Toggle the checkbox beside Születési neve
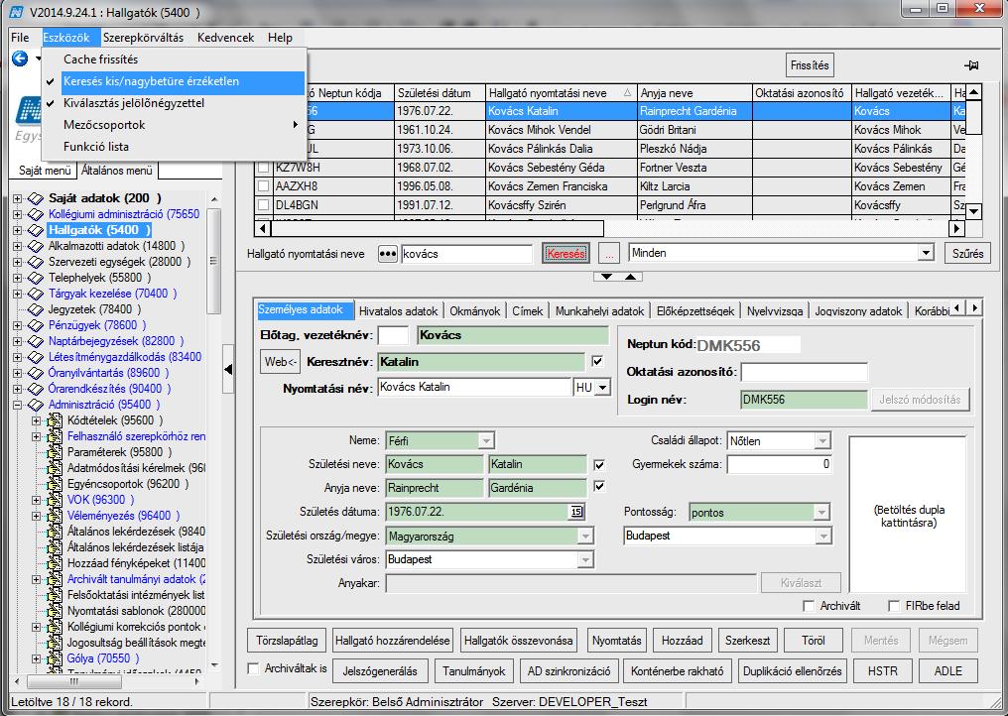Image resolution: width=1008 pixels, height=716 pixels. click(x=599, y=464)
